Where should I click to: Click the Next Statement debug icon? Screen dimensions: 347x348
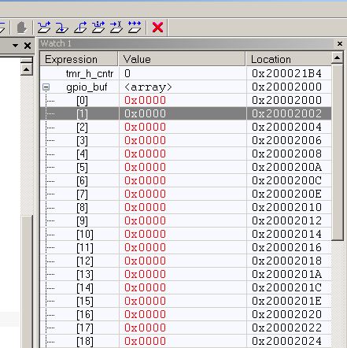[x=98, y=28]
